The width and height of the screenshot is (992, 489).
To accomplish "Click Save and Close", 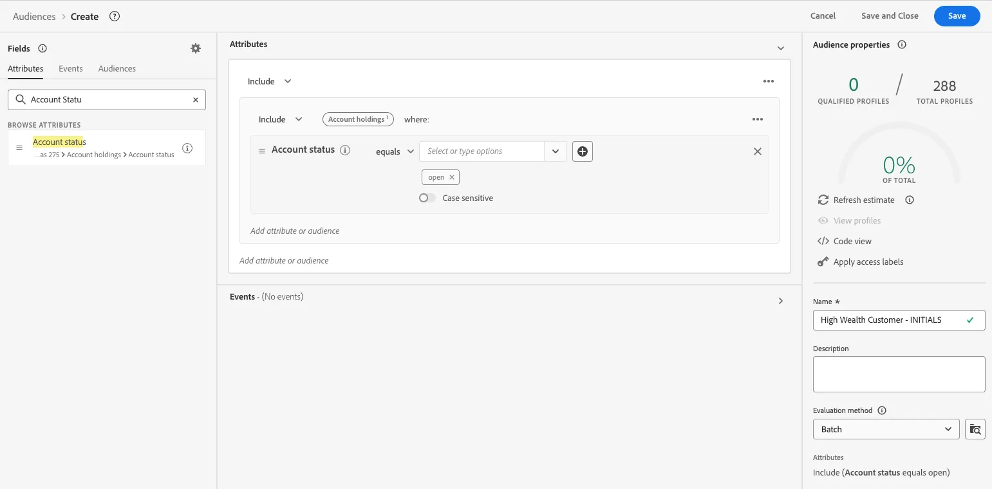I will pyautogui.click(x=890, y=15).
